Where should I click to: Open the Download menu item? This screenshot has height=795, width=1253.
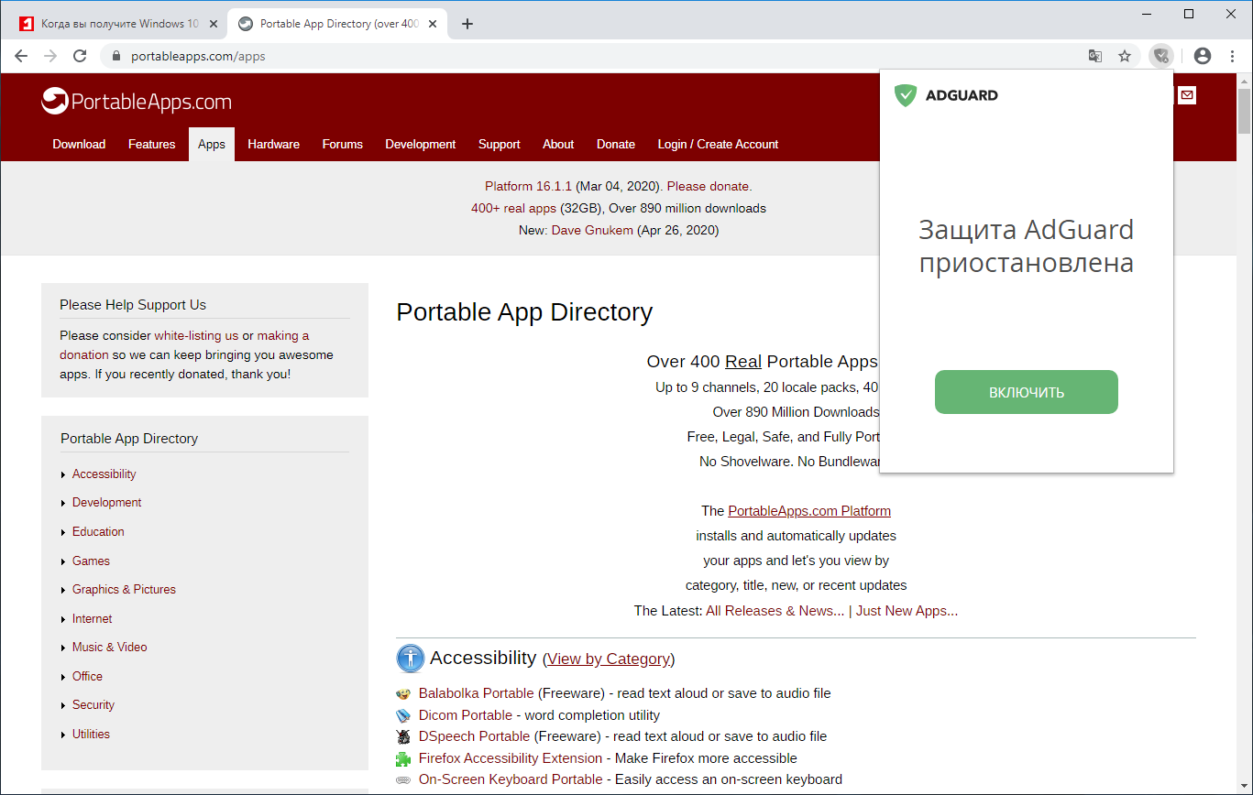click(x=79, y=144)
